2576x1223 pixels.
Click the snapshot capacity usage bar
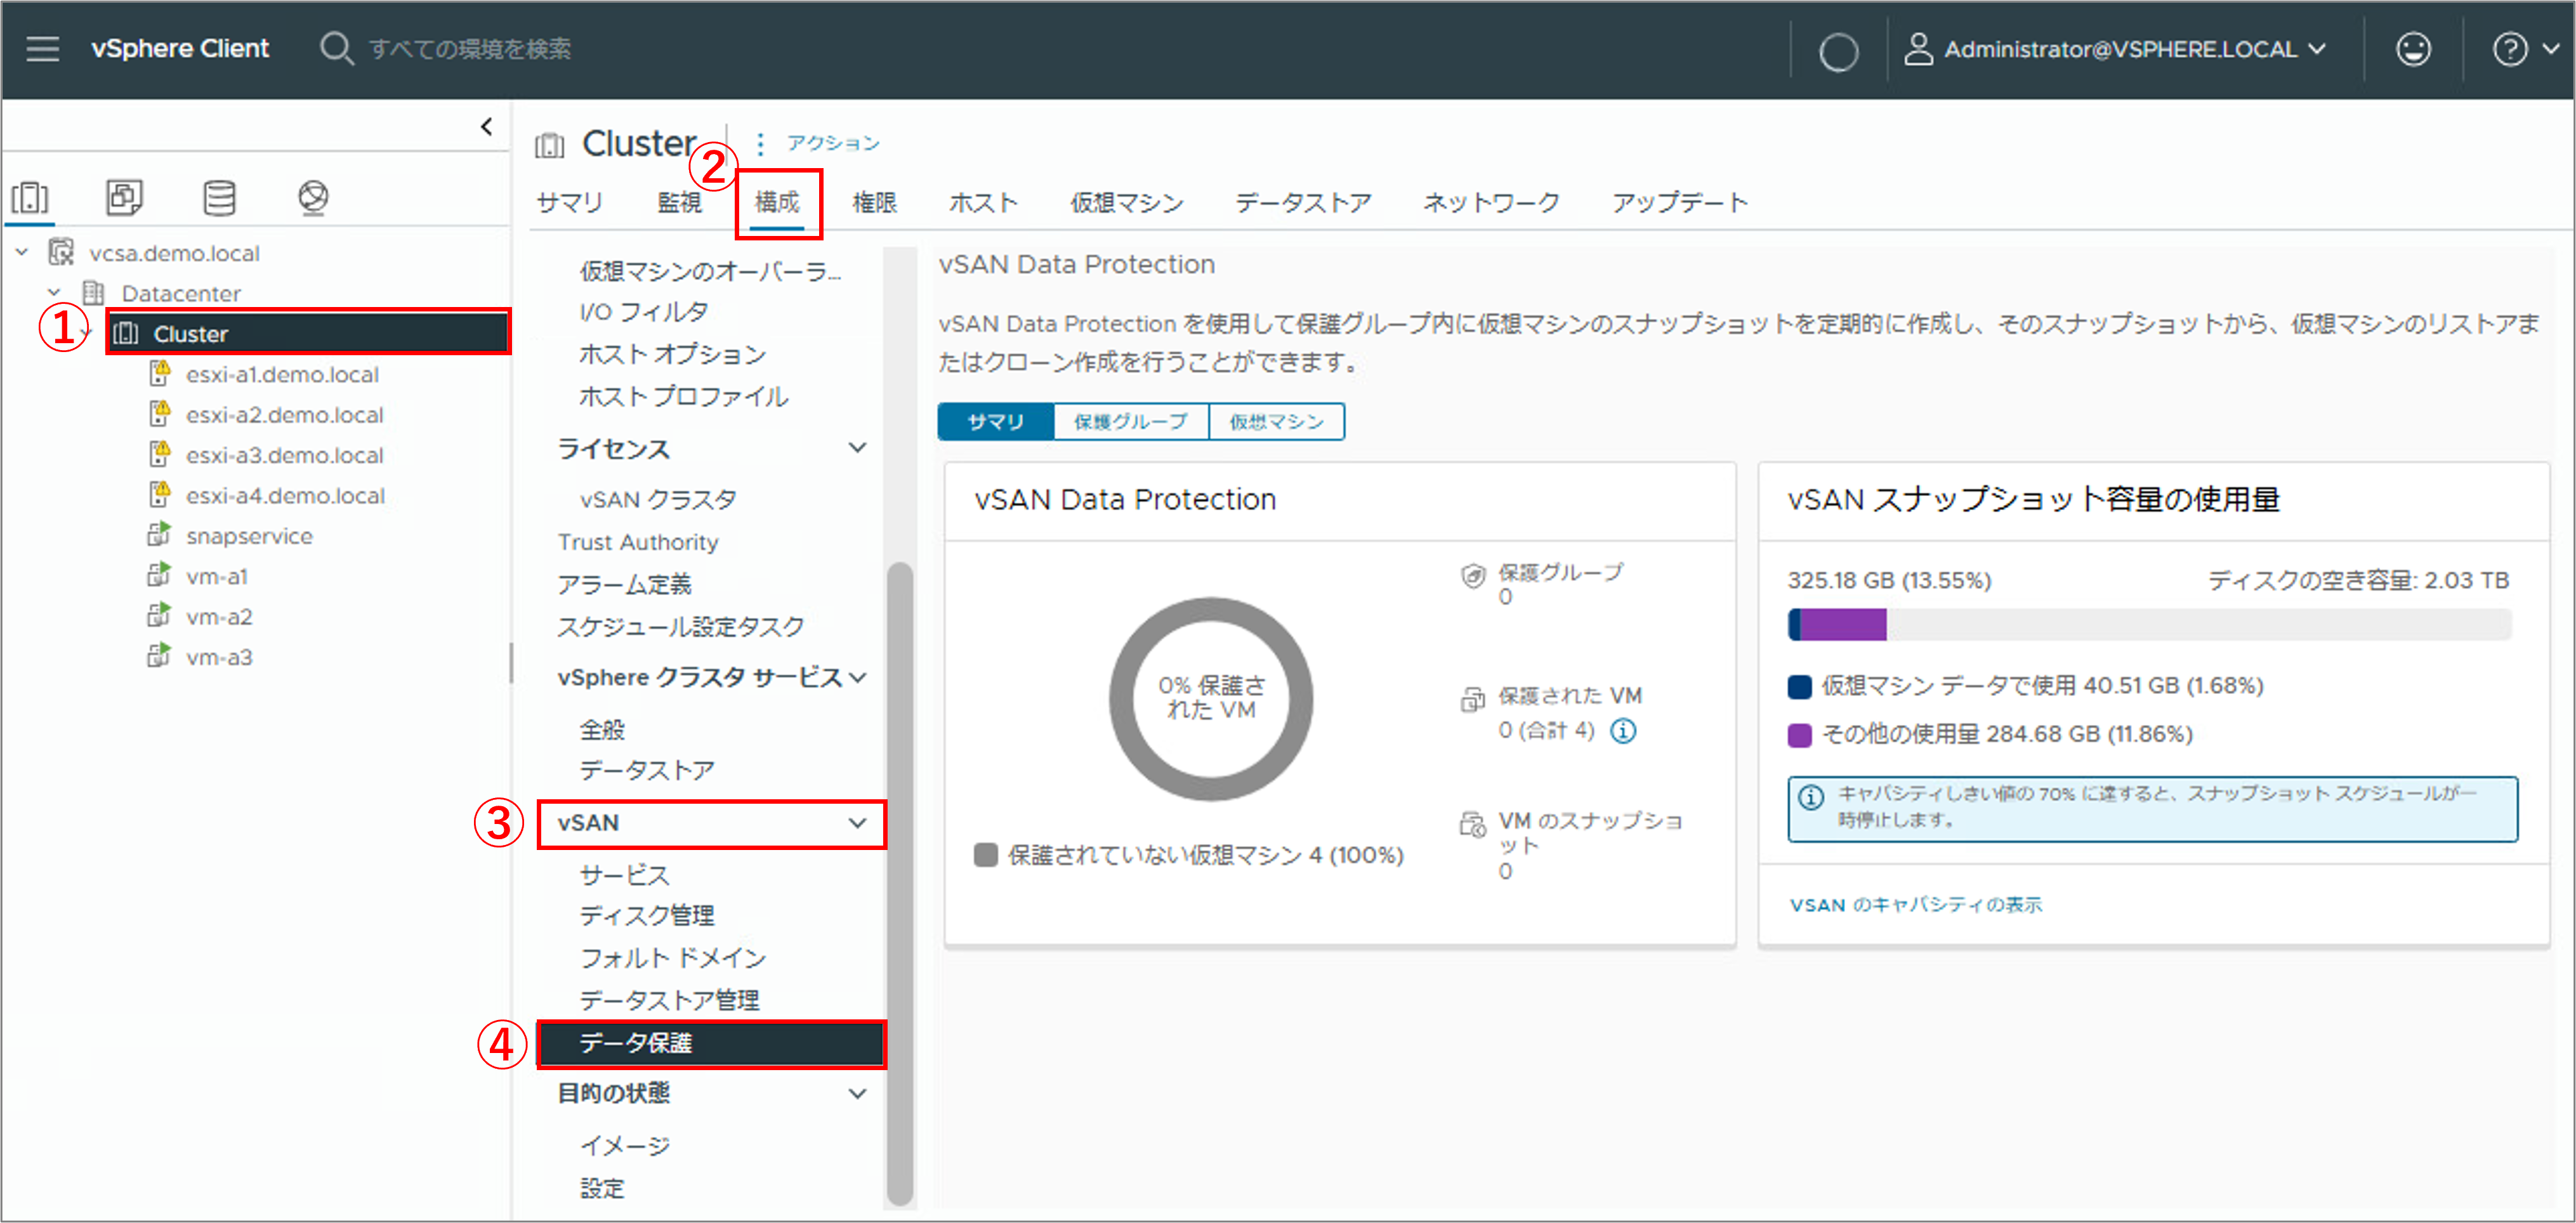2149,625
